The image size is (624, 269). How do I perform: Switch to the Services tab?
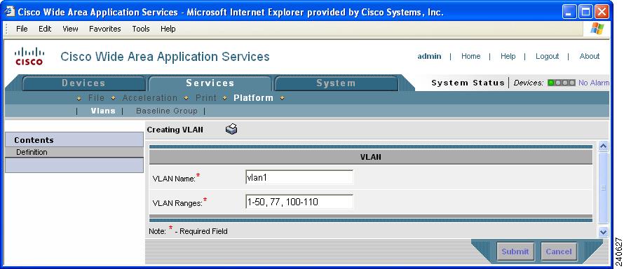(210, 83)
